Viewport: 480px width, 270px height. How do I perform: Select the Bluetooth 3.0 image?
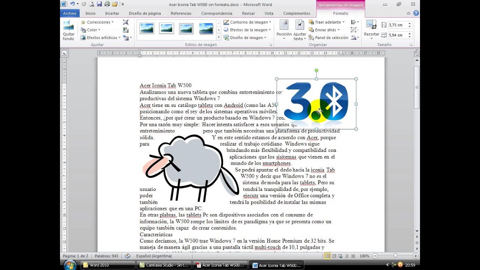(316, 104)
